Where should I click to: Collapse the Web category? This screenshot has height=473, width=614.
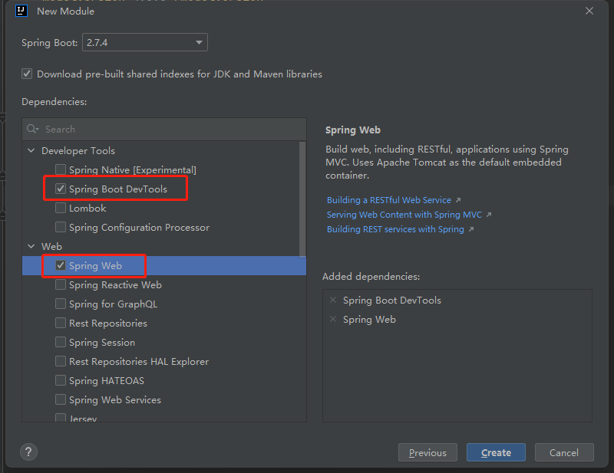coord(31,247)
